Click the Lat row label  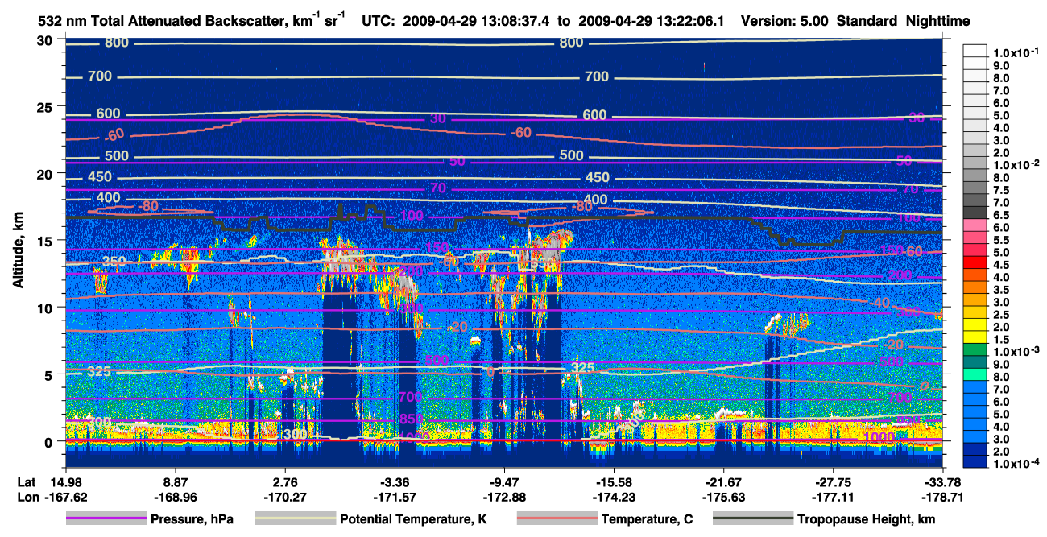[27, 481]
